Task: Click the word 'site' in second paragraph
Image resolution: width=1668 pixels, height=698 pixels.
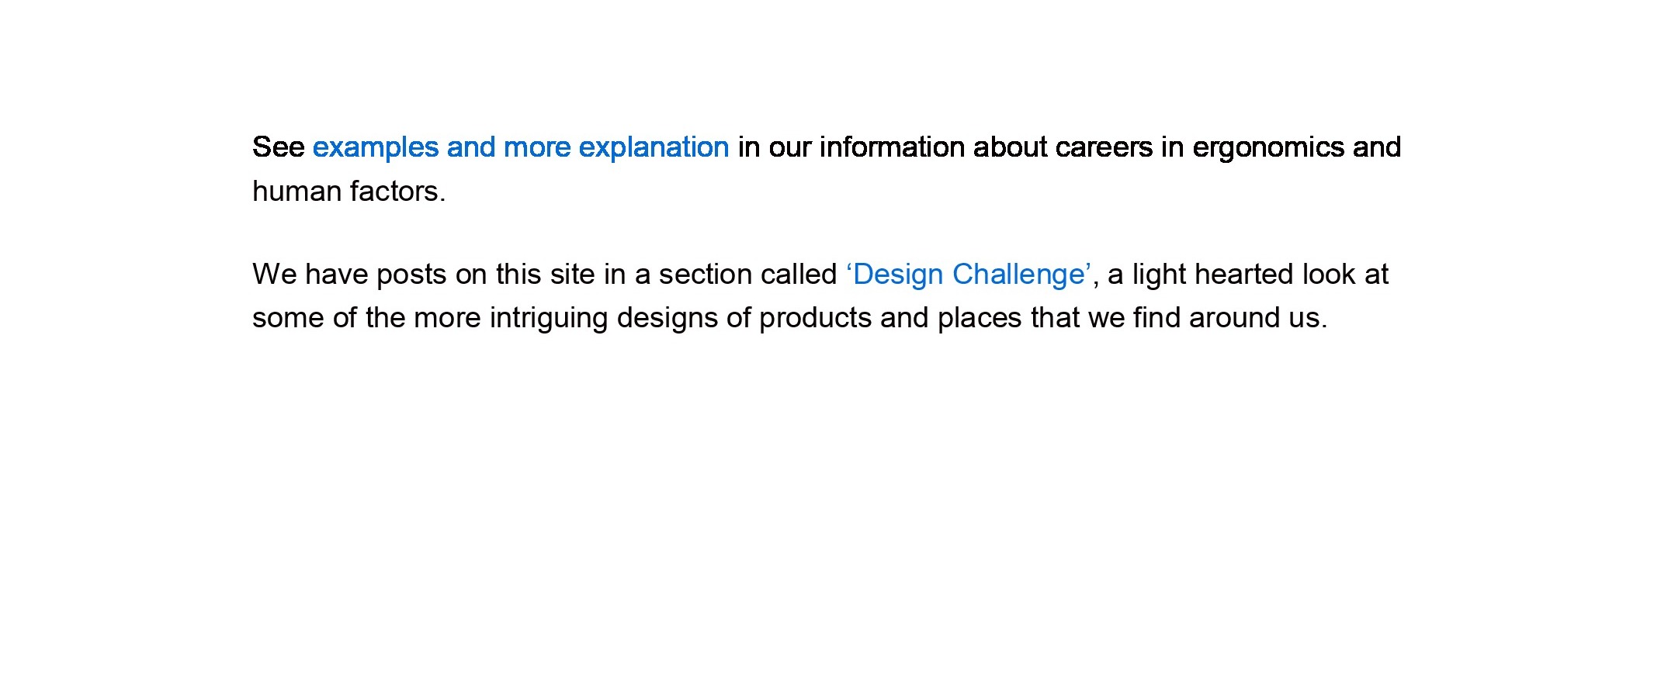Action: 572,275
